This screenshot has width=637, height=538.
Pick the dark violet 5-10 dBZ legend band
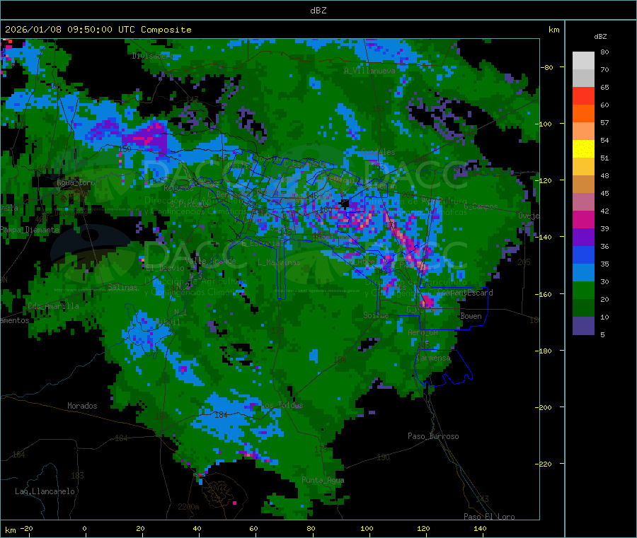tap(583, 326)
